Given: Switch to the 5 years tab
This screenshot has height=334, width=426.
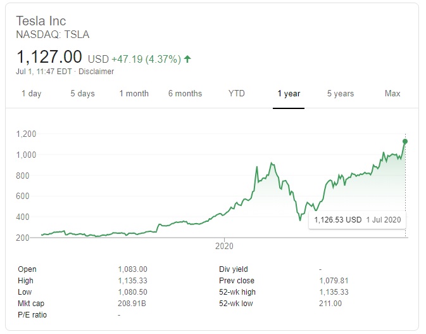Looking at the screenshot, I should click(341, 94).
